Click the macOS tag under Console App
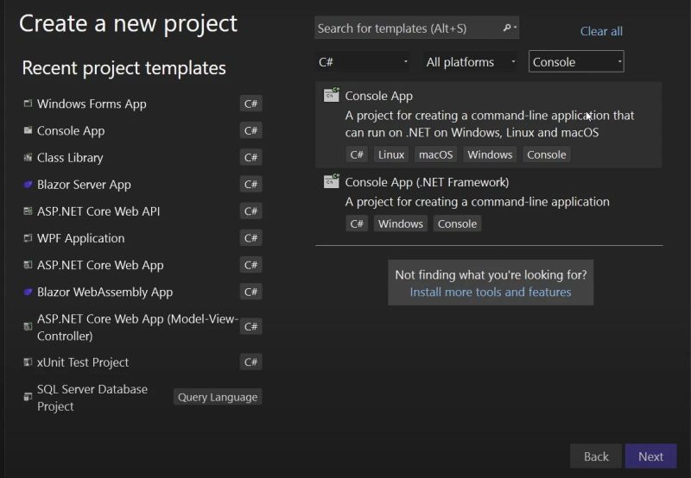 click(x=436, y=154)
